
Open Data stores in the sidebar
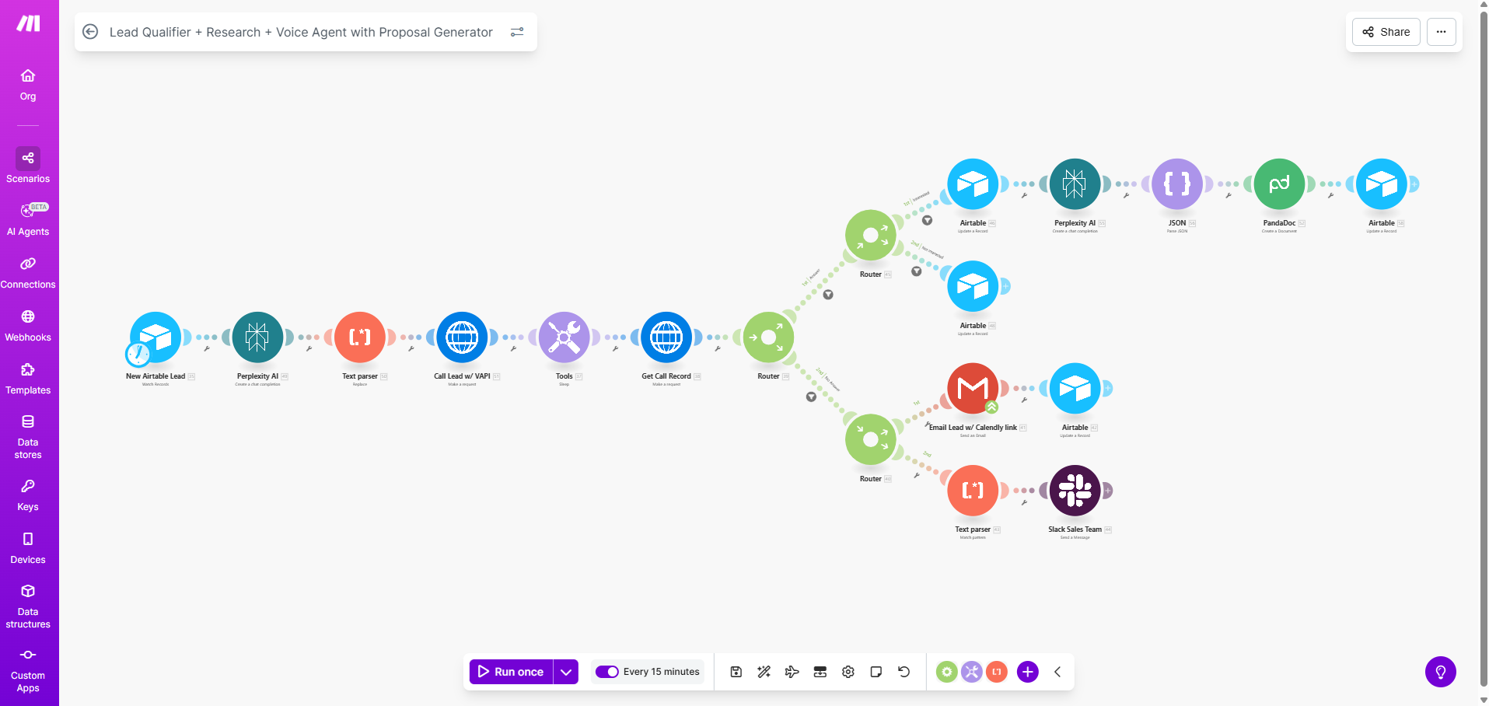(x=28, y=436)
